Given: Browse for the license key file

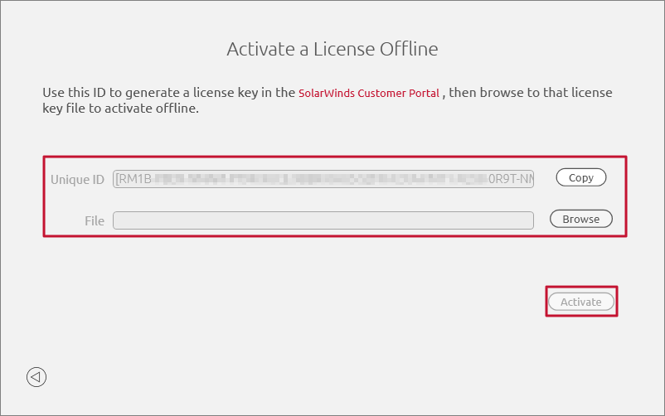Looking at the screenshot, I should pyautogui.click(x=580, y=219).
